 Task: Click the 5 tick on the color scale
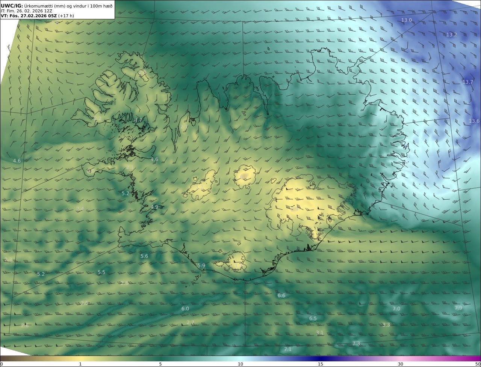pos(160,364)
